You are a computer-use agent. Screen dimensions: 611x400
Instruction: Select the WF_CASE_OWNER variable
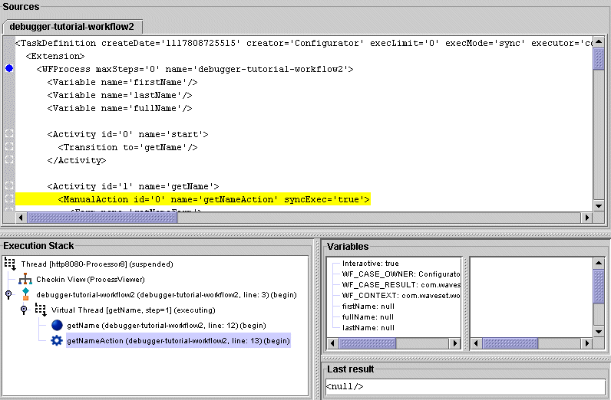401,274
